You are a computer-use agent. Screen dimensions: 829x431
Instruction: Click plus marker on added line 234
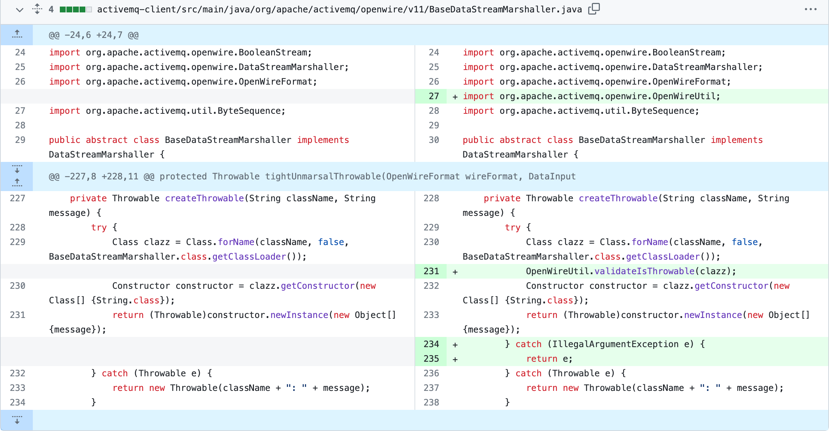click(x=455, y=345)
